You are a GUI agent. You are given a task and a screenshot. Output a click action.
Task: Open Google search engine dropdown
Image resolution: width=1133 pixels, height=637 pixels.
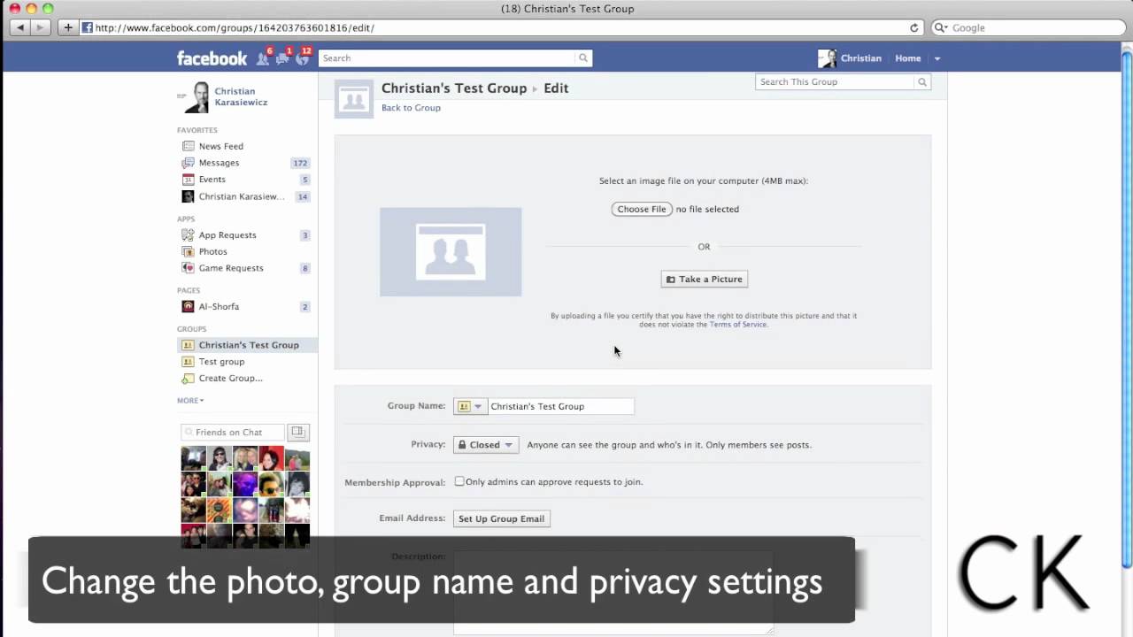coord(941,27)
